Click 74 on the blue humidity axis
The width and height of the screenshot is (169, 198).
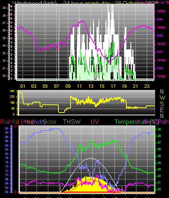tap(7, 166)
